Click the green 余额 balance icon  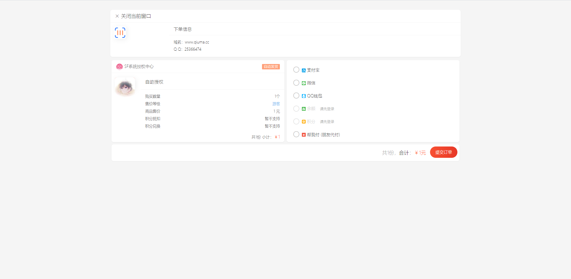click(x=304, y=109)
